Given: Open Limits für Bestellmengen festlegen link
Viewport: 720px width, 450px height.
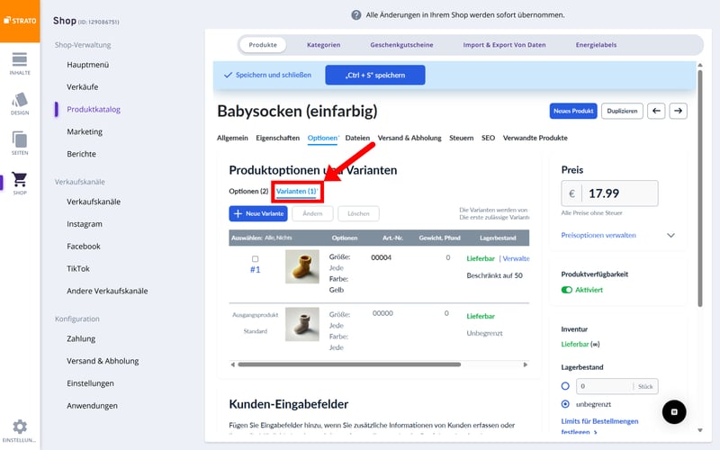Looking at the screenshot, I should coord(599,426).
